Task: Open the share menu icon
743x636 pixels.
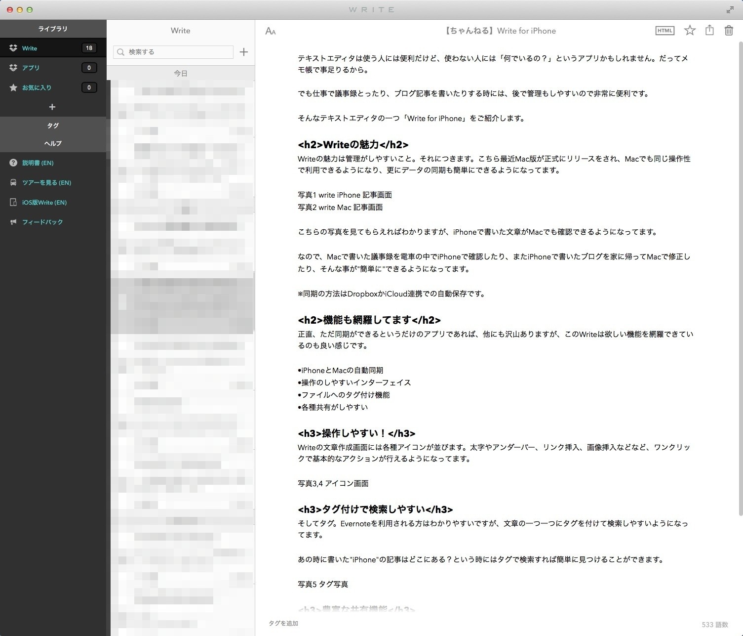Action: pos(709,30)
